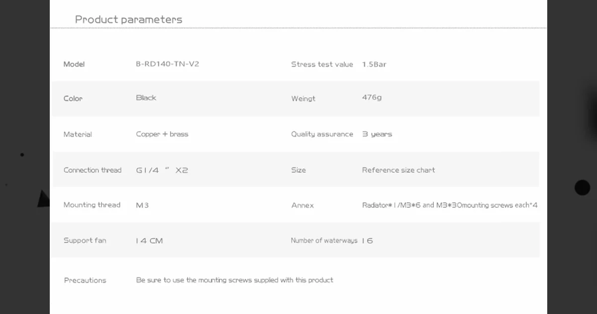Viewport: 597px width, 314px height.
Task: Click the Copper + brass material text
Action: (x=162, y=134)
